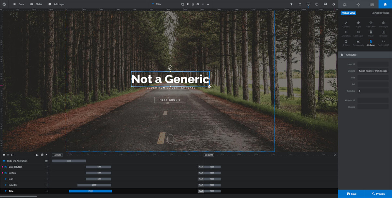
Task: Click the Tabindex input field
Action: click(x=372, y=91)
